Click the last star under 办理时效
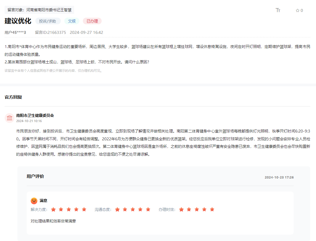Image resolution: width=316 pixels, height=241 pixels. pyautogui.click(x=212, y=209)
